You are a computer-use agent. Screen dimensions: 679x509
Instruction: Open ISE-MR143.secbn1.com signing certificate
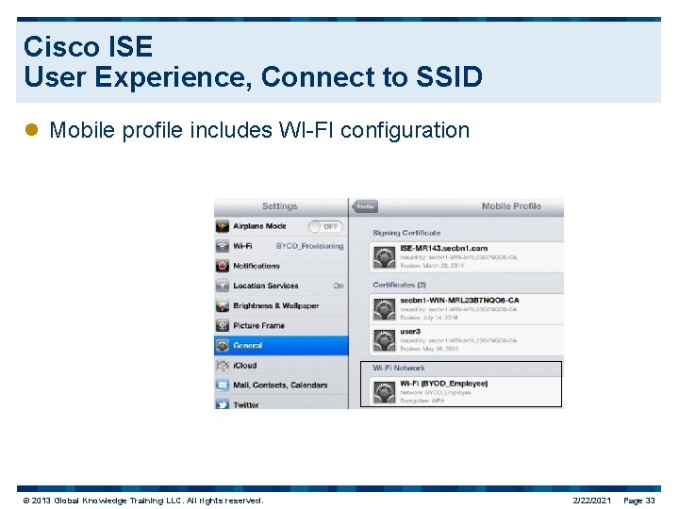(467, 257)
